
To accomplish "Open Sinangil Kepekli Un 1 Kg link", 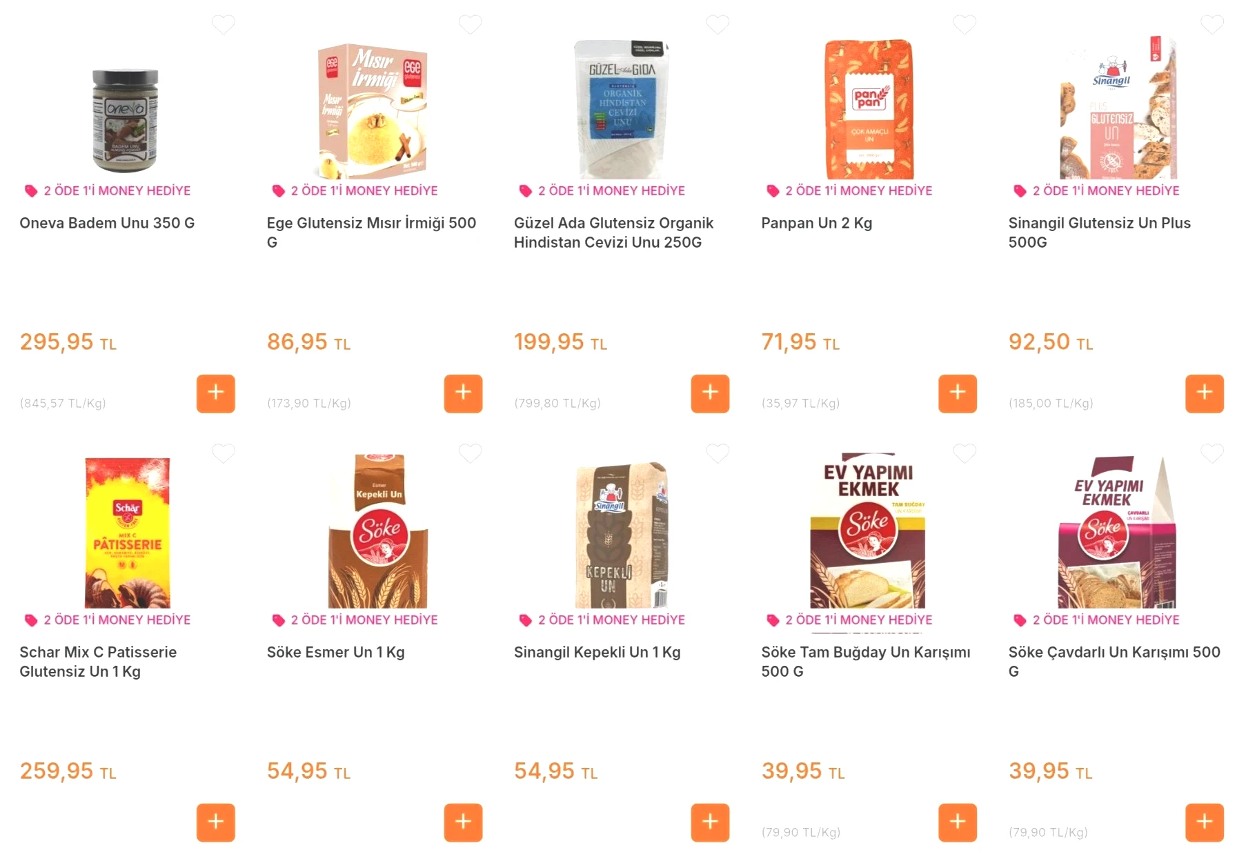I will pyautogui.click(x=597, y=652).
